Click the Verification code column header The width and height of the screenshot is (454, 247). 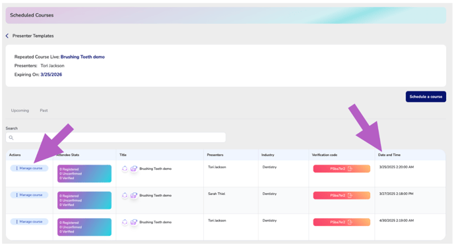point(324,155)
